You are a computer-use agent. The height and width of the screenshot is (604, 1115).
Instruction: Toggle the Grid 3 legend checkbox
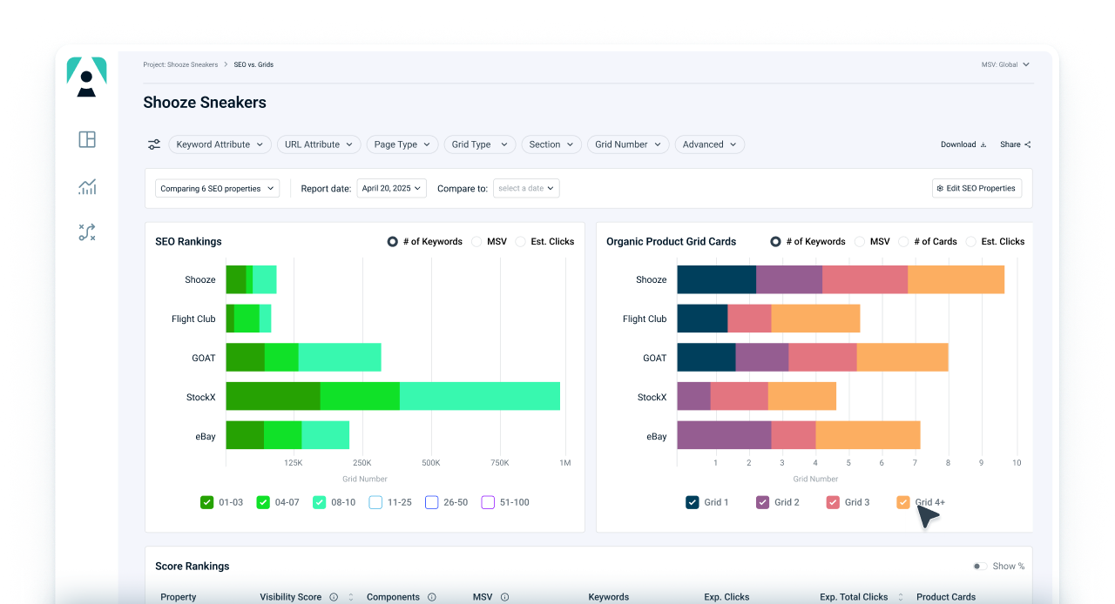click(833, 502)
